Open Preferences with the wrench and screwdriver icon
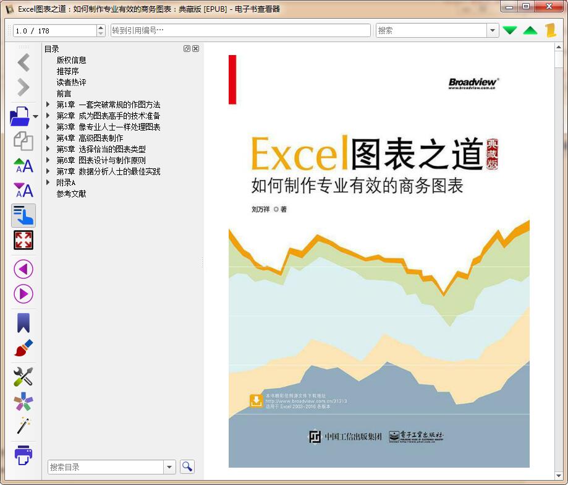This screenshot has height=485, width=568. 23,376
